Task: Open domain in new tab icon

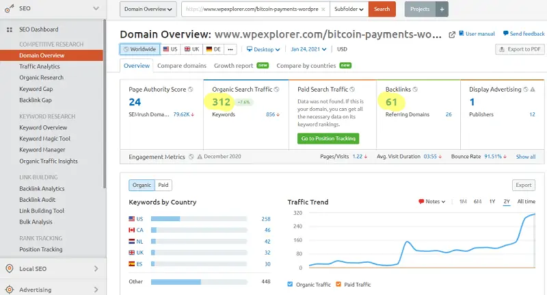Action: 452,34
